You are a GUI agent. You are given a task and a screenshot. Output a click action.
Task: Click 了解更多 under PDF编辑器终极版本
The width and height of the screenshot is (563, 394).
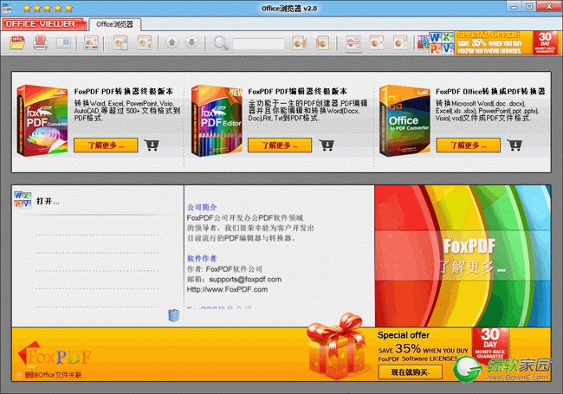280,145
